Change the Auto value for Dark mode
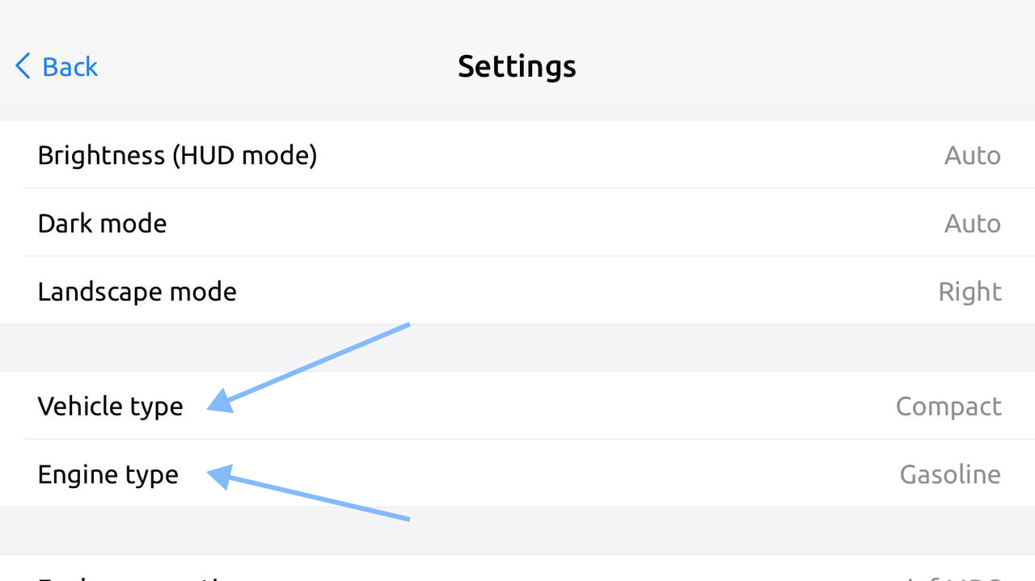 [x=972, y=223]
